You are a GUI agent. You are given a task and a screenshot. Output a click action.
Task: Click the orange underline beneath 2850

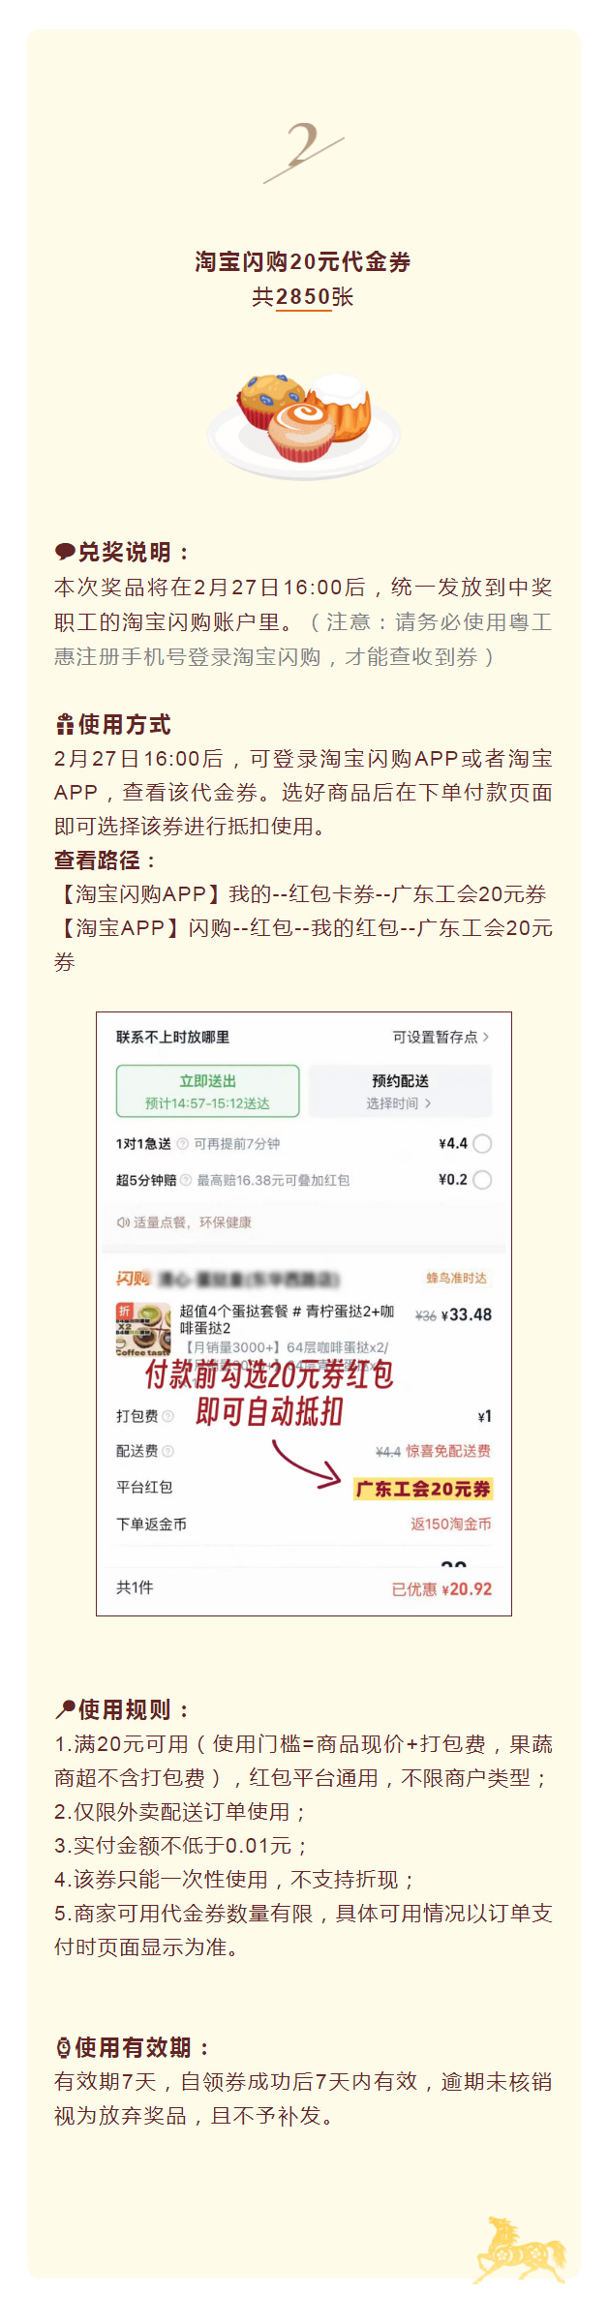pyautogui.click(x=304, y=309)
